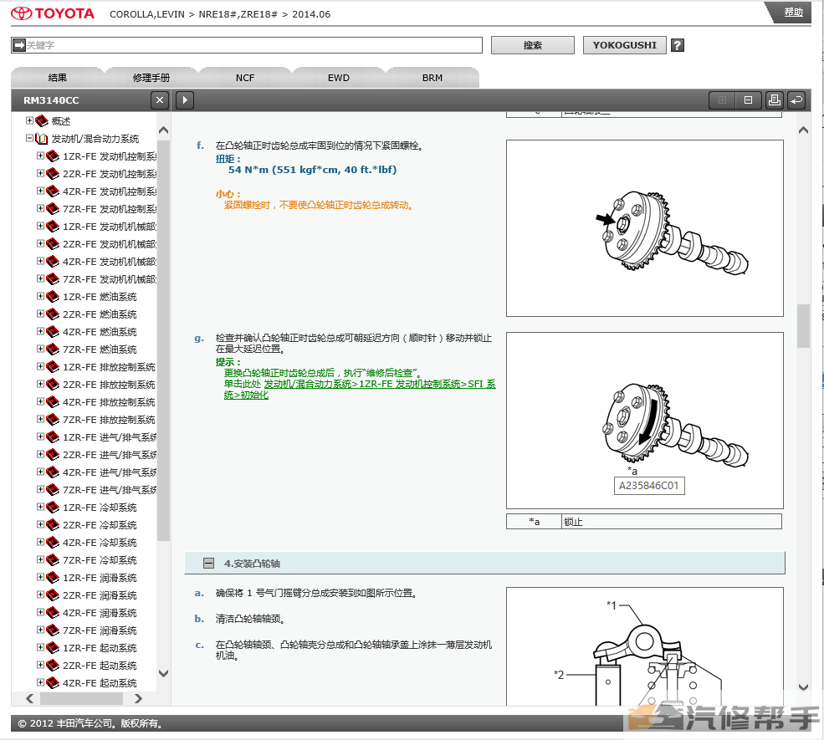
Task: Switch to the EWD tab
Action: [x=339, y=78]
